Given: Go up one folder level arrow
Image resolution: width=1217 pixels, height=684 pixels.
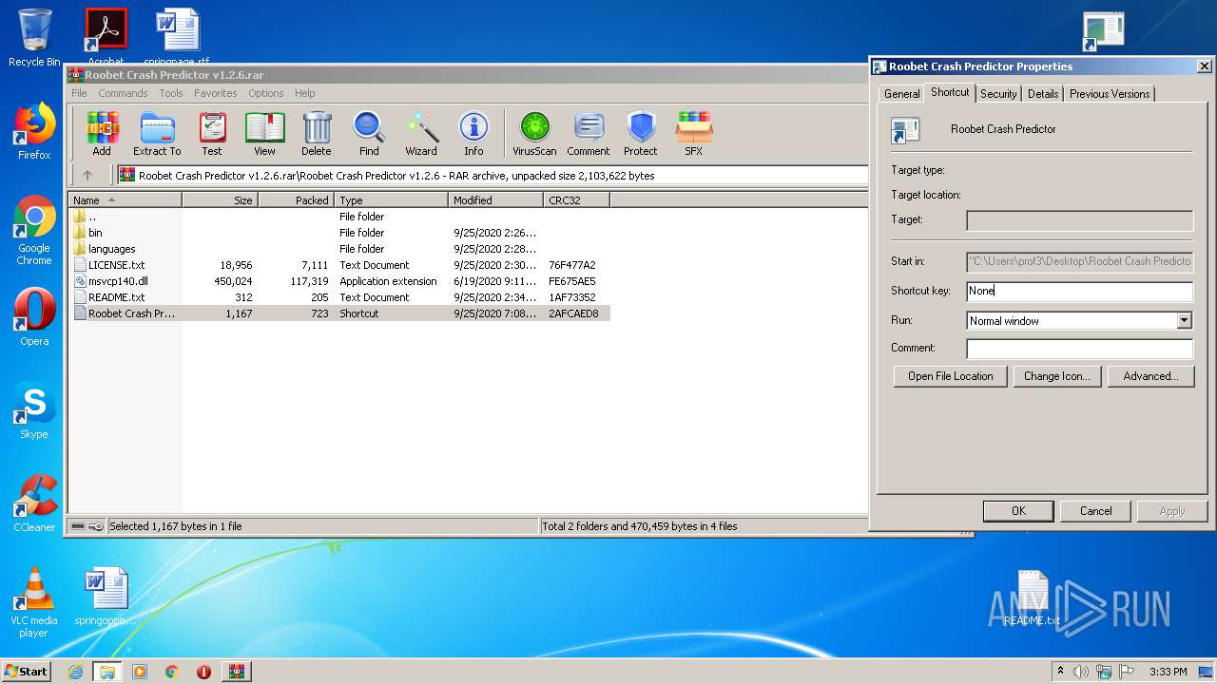Looking at the screenshot, I should [x=87, y=175].
